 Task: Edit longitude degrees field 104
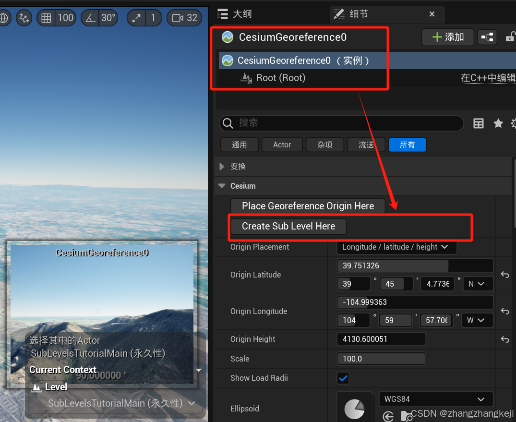353,320
